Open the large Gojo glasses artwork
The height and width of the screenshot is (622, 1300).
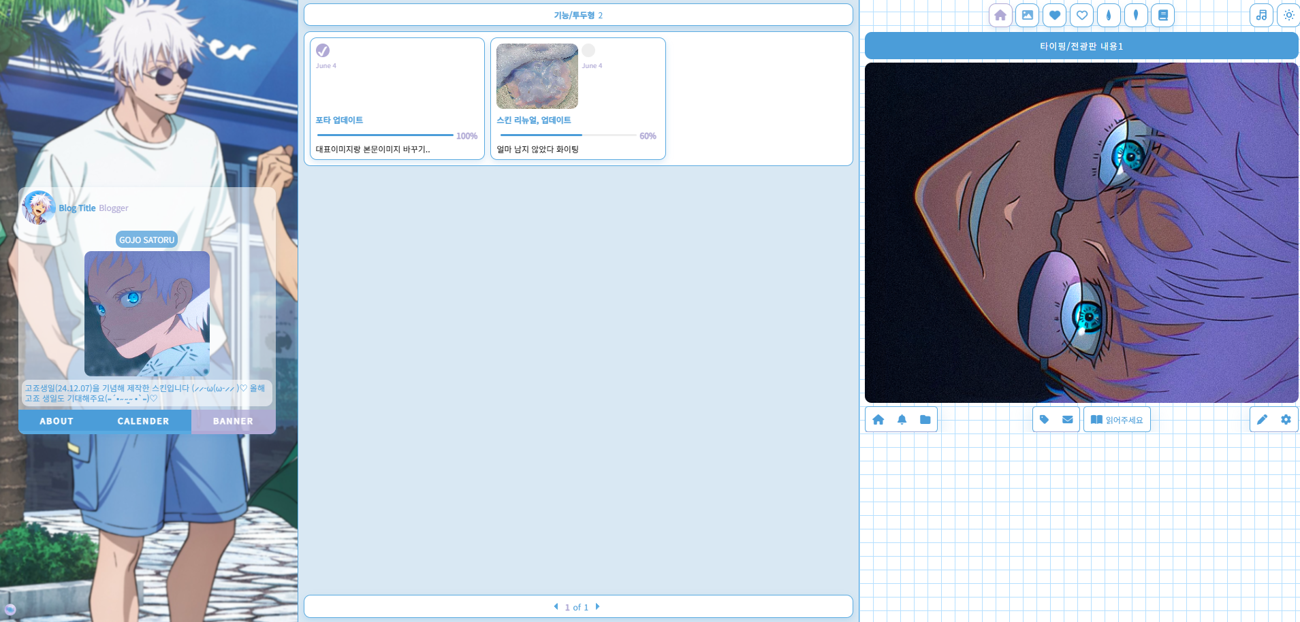tap(1081, 233)
